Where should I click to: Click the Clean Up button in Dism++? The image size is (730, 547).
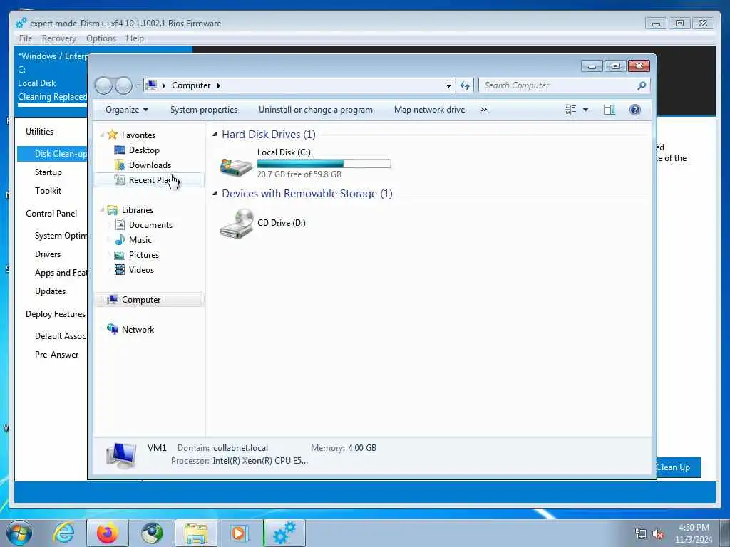point(679,467)
